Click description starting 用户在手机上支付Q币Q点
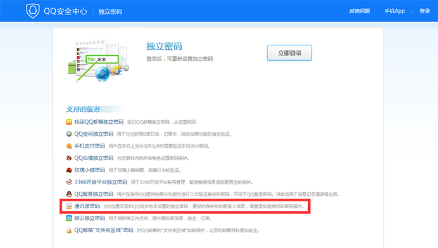The image size is (438, 248). tap(160, 146)
